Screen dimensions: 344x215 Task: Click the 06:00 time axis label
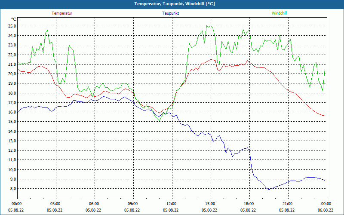95,204
